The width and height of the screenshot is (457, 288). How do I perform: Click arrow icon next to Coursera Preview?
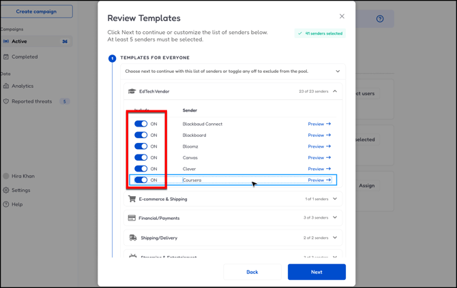[329, 180]
